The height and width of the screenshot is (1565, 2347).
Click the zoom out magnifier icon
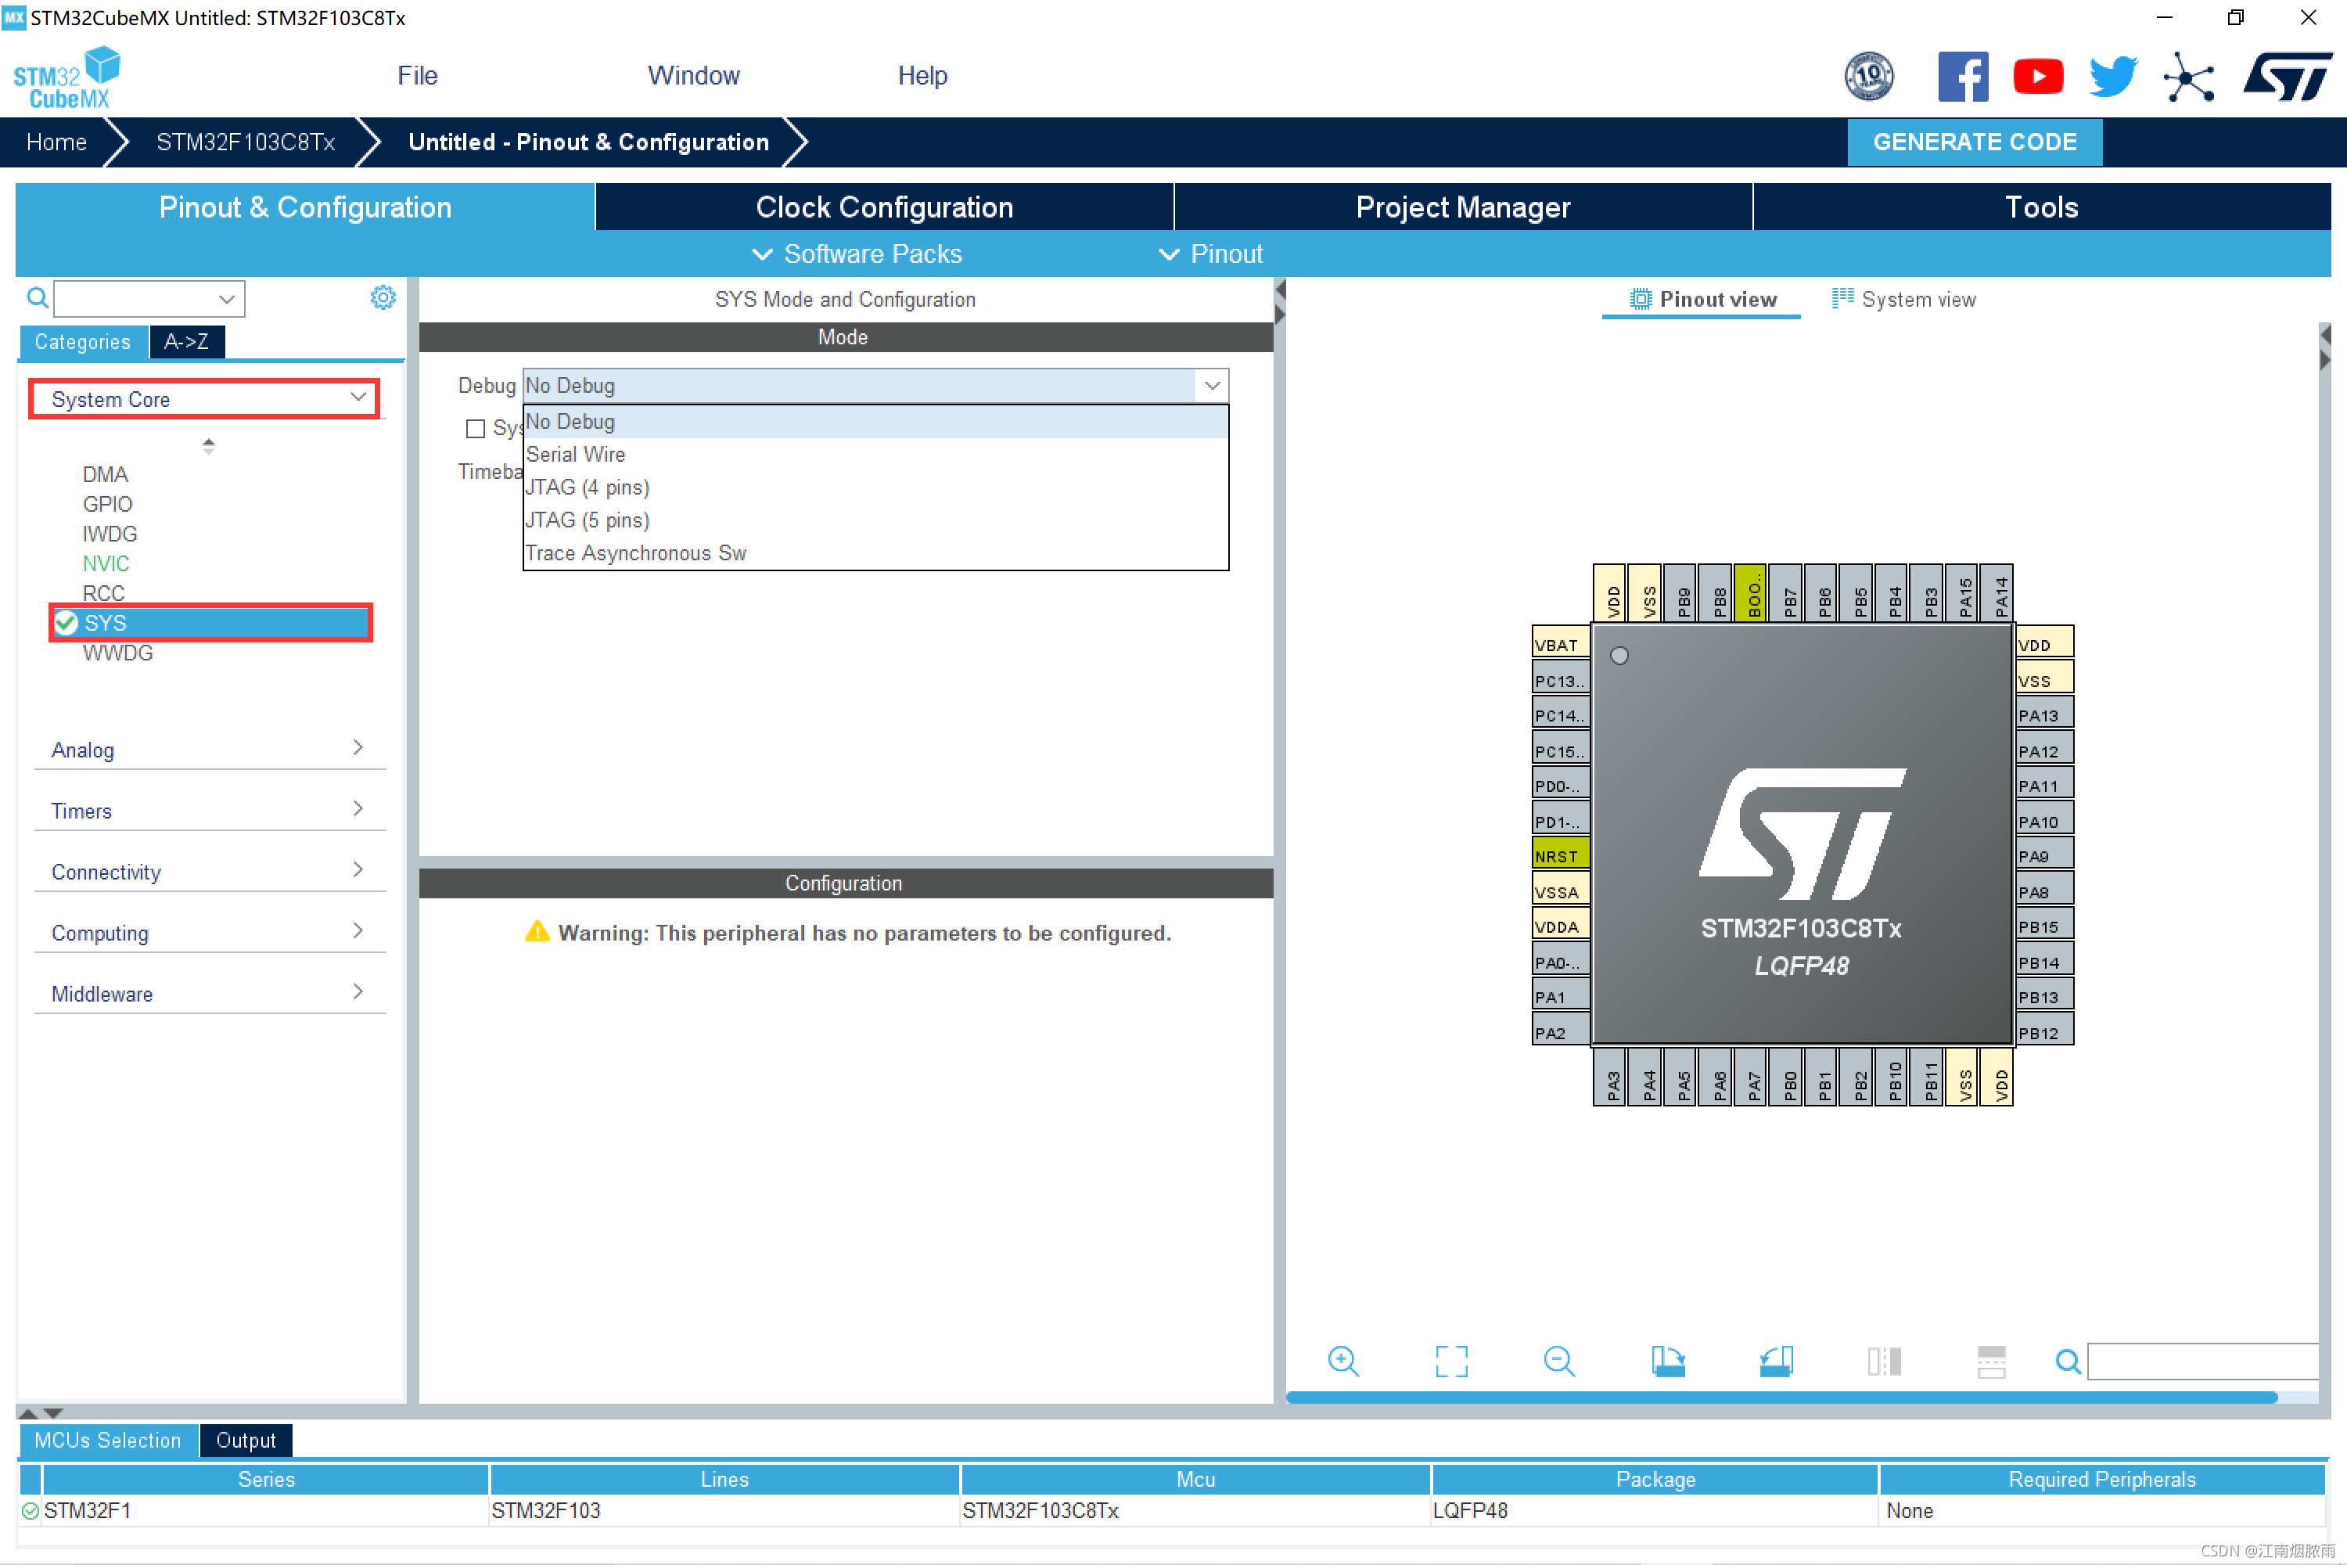coord(1558,1362)
